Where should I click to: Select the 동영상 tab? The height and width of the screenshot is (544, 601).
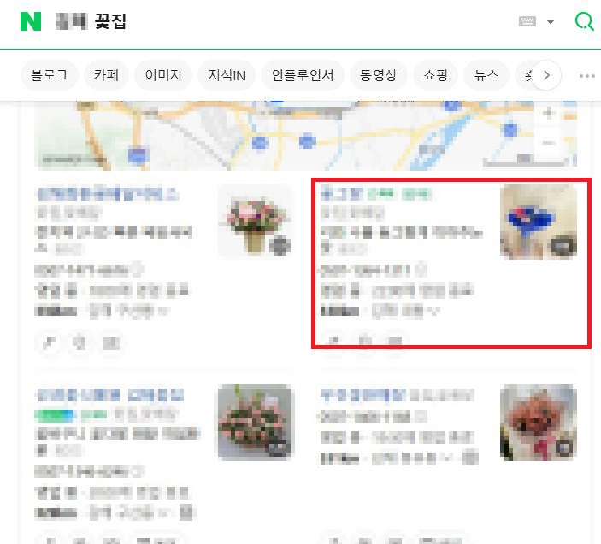tap(379, 75)
